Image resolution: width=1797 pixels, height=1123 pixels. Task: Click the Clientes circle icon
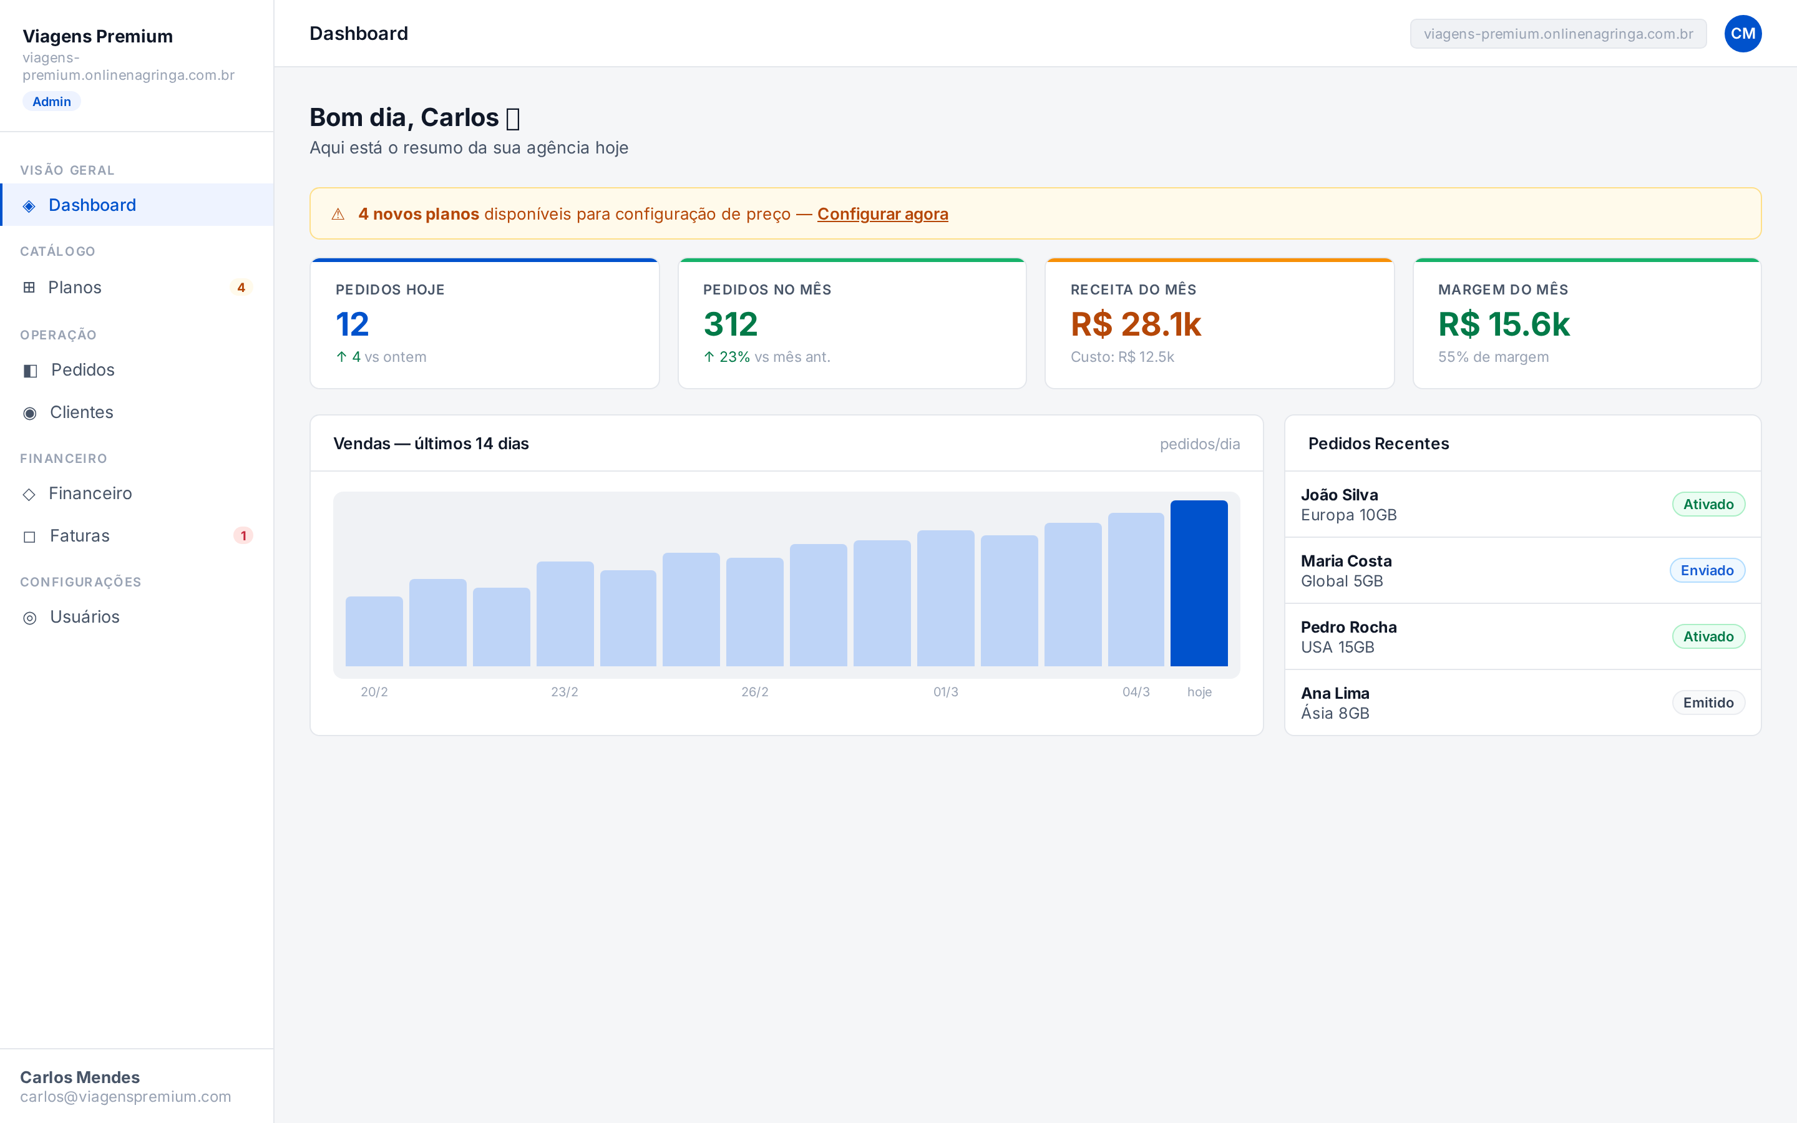click(x=30, y=413)
